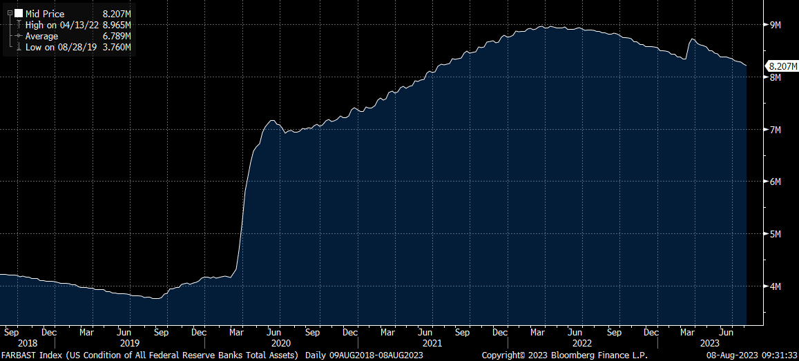This screenshot has width=799, height=361.
Task: Click the 2020 year label on time axis
Action: point(280,343)
